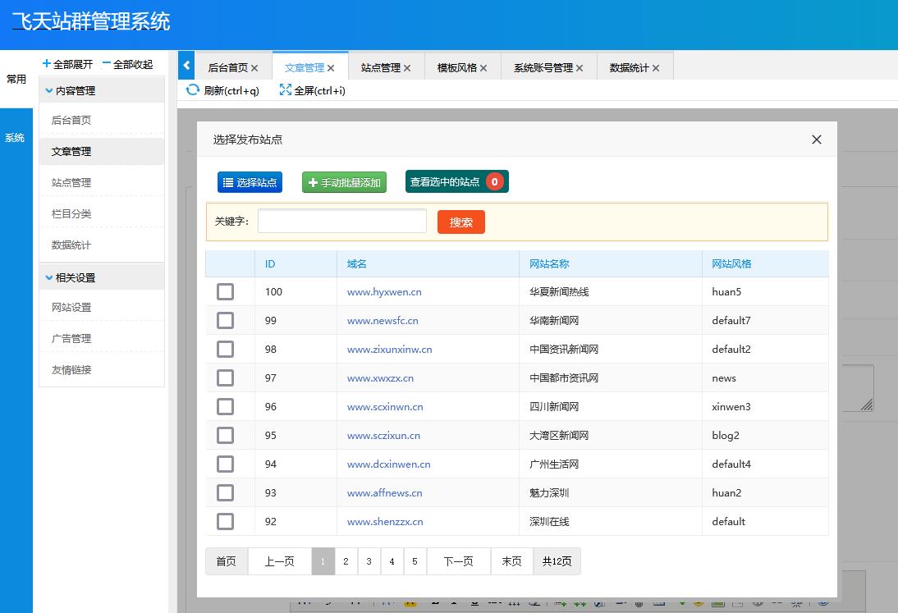
Task: Click the 刷新(ctrl+q) label
Action: (231, 90)
